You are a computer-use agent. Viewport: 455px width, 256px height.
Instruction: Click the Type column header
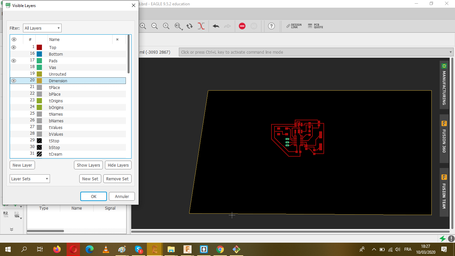[x=44, y=208]
